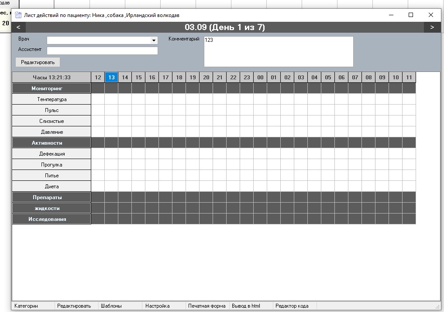444x312 pixels.
Task: Open Редактор кода in the bottom bar
Action: click(x=292, y=306)
